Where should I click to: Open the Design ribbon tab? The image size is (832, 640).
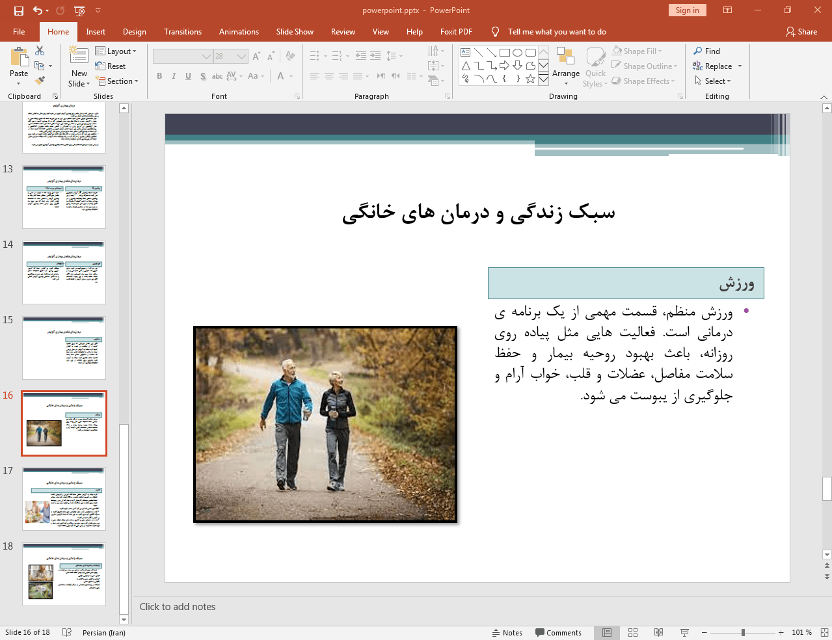pos(134,31)
